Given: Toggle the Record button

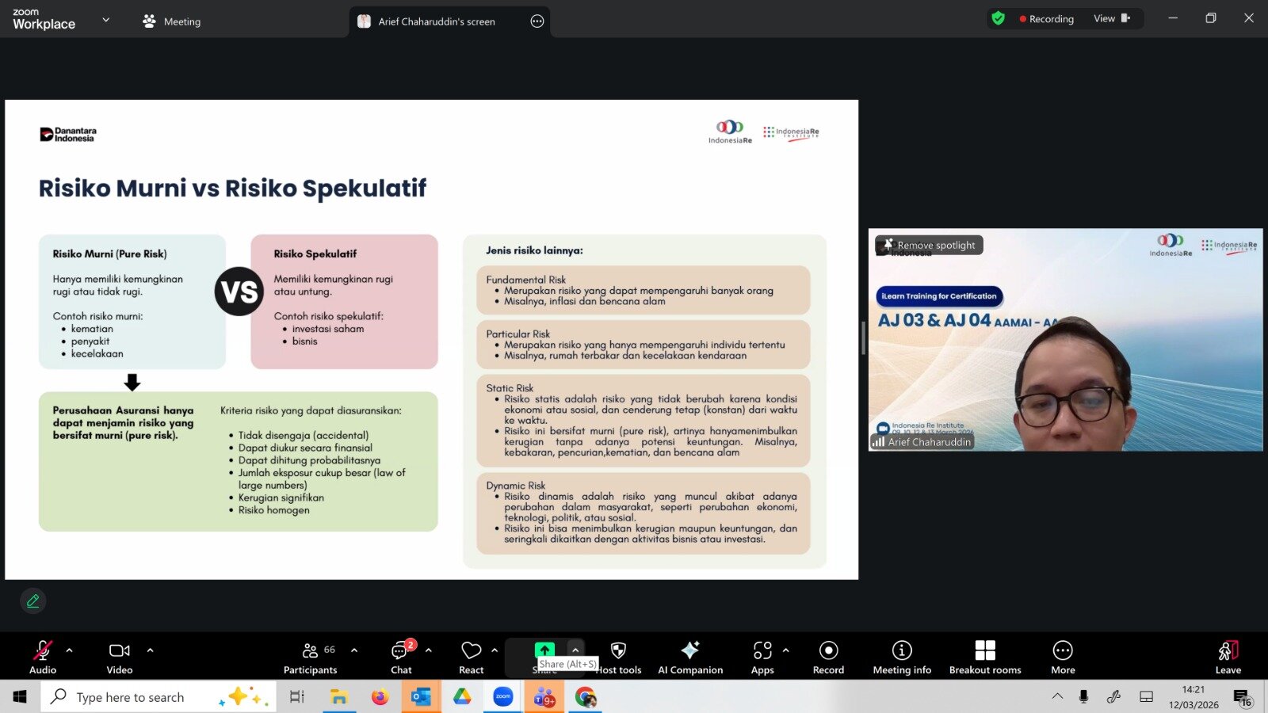Looking at the screenshot, I should tap(828, 657).
